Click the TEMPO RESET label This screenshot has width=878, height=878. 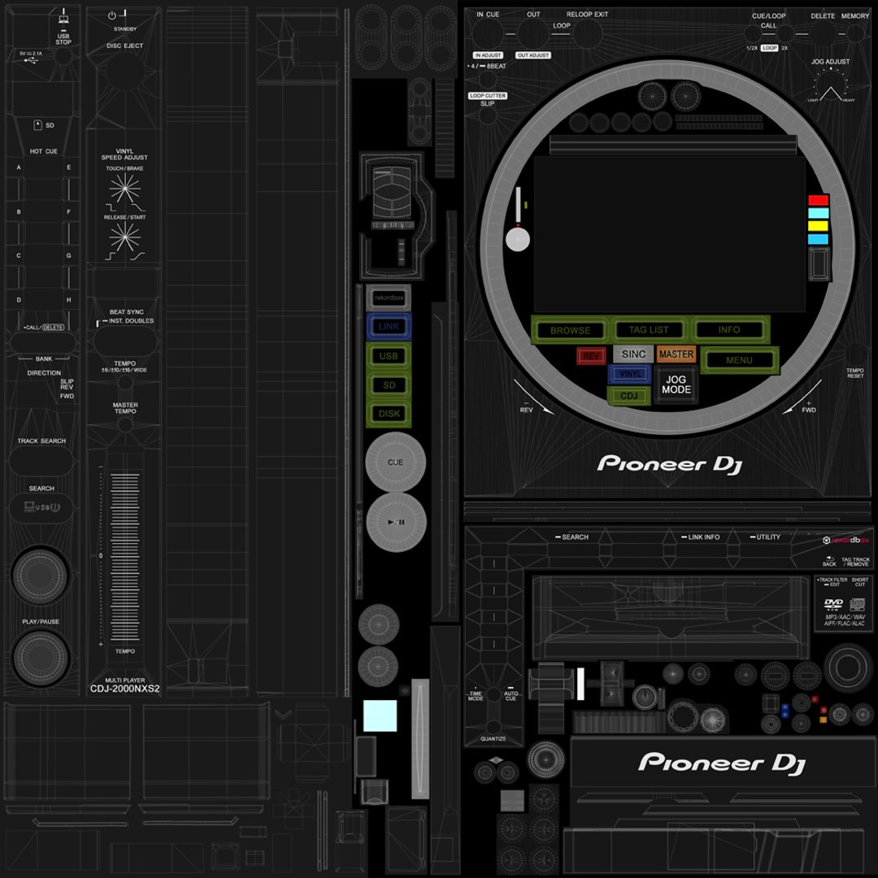tap(855, 373)
